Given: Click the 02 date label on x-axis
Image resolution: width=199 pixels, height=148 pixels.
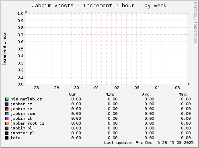Looking at the screenshot, I should (x=117, y=88).
